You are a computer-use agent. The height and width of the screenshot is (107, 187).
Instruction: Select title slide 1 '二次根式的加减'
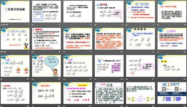click(15, 12)
